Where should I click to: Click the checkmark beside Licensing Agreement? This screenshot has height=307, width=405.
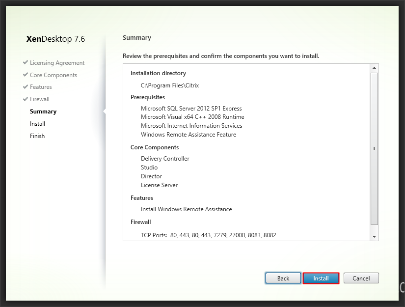[25, 63]
